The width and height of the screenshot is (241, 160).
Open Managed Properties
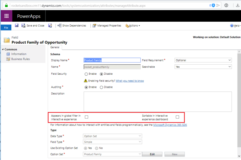click(107, 25)
